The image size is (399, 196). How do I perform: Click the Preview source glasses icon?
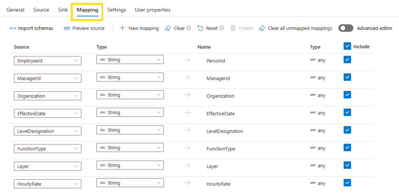(x=67, y=28)
